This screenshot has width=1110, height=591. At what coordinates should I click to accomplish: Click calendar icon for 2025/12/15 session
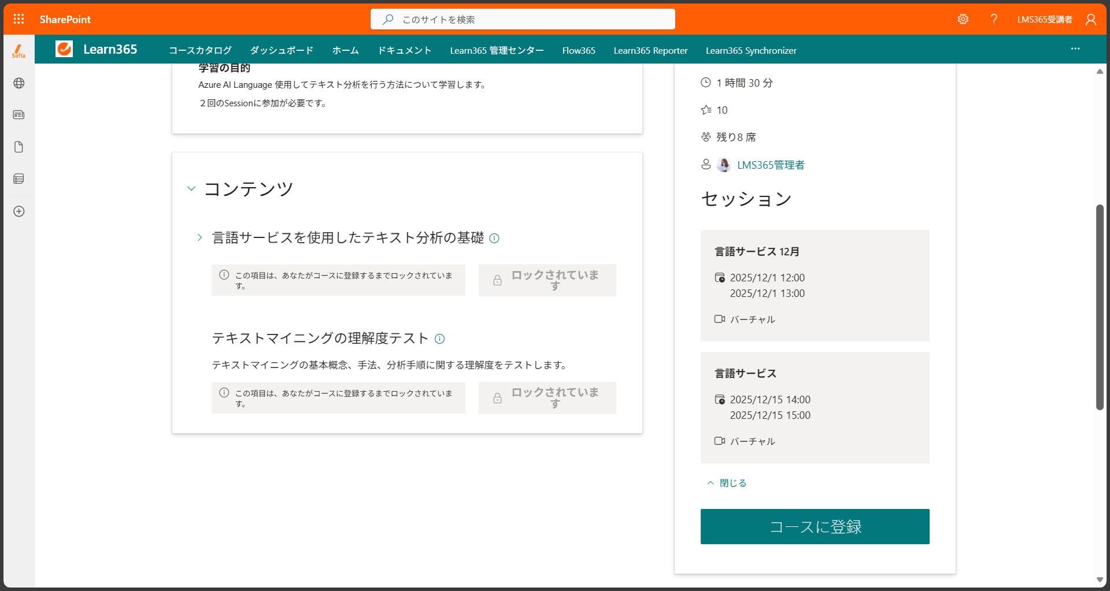point(720,400)
